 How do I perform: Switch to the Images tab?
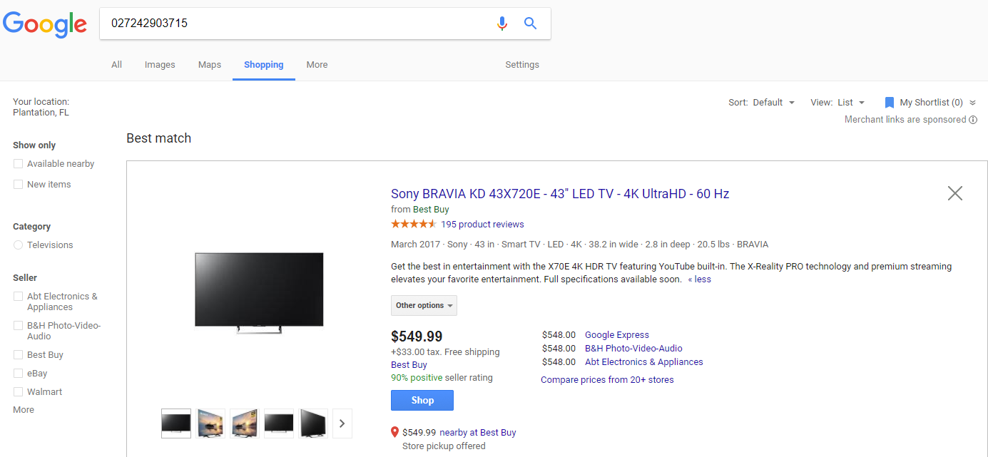click(160, 65)
